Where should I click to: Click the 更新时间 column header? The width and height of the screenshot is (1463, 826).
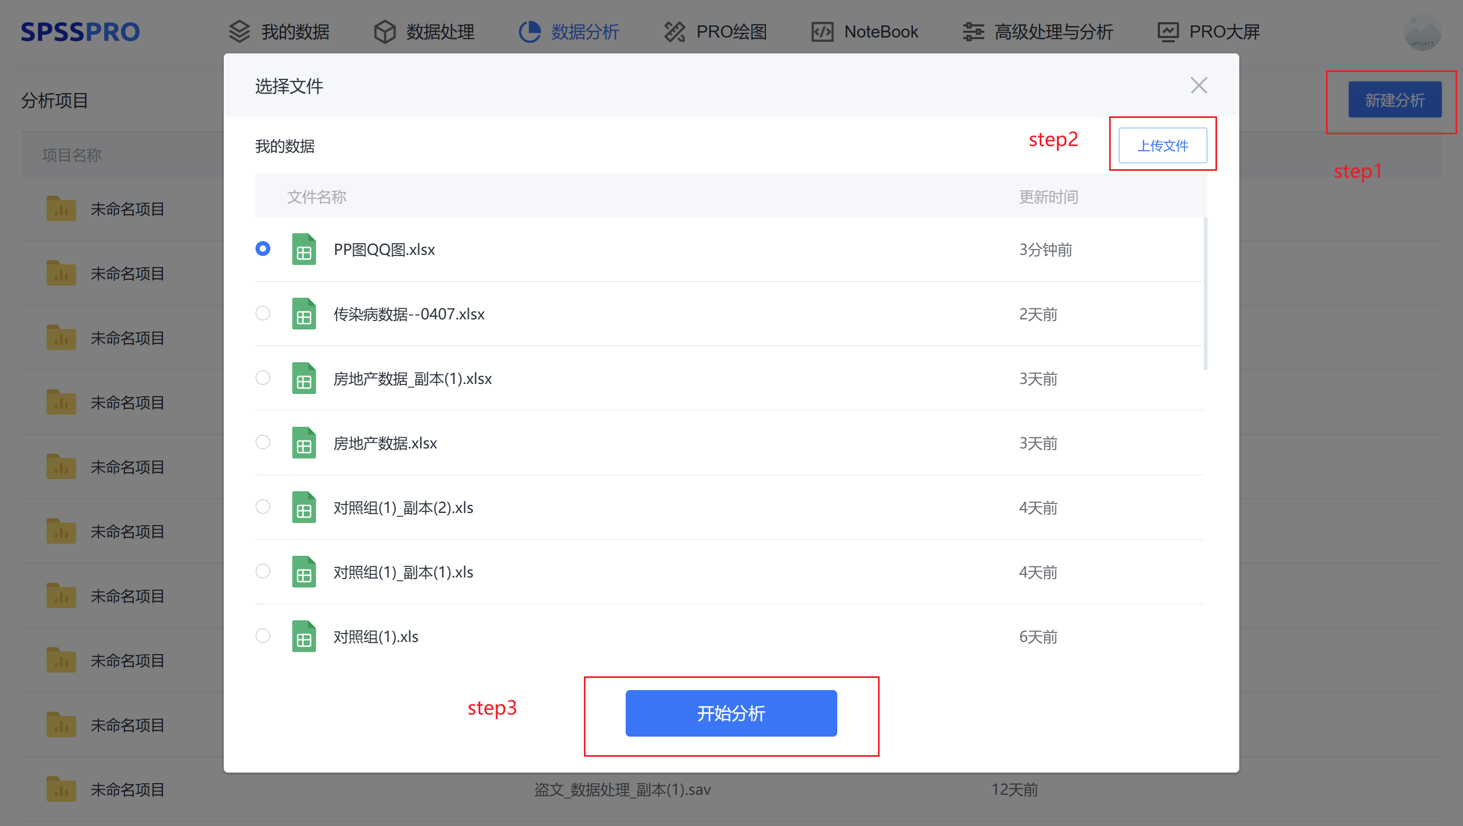[x=1048, y=197]
